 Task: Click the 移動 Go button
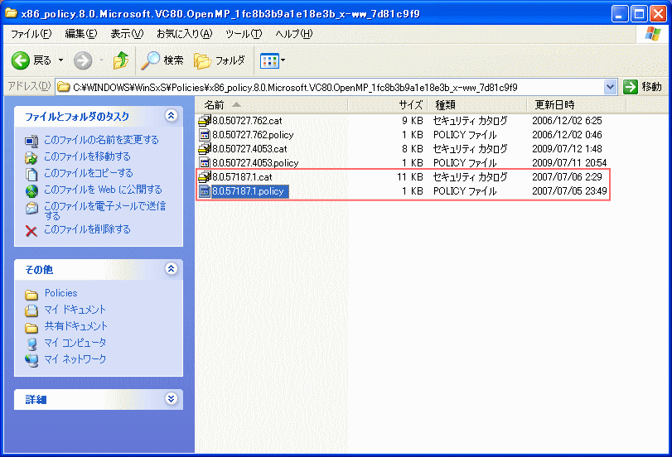pos(643,86)
